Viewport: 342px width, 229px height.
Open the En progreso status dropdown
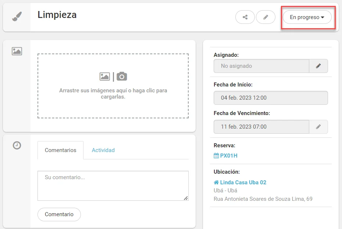tap(307, 17)
